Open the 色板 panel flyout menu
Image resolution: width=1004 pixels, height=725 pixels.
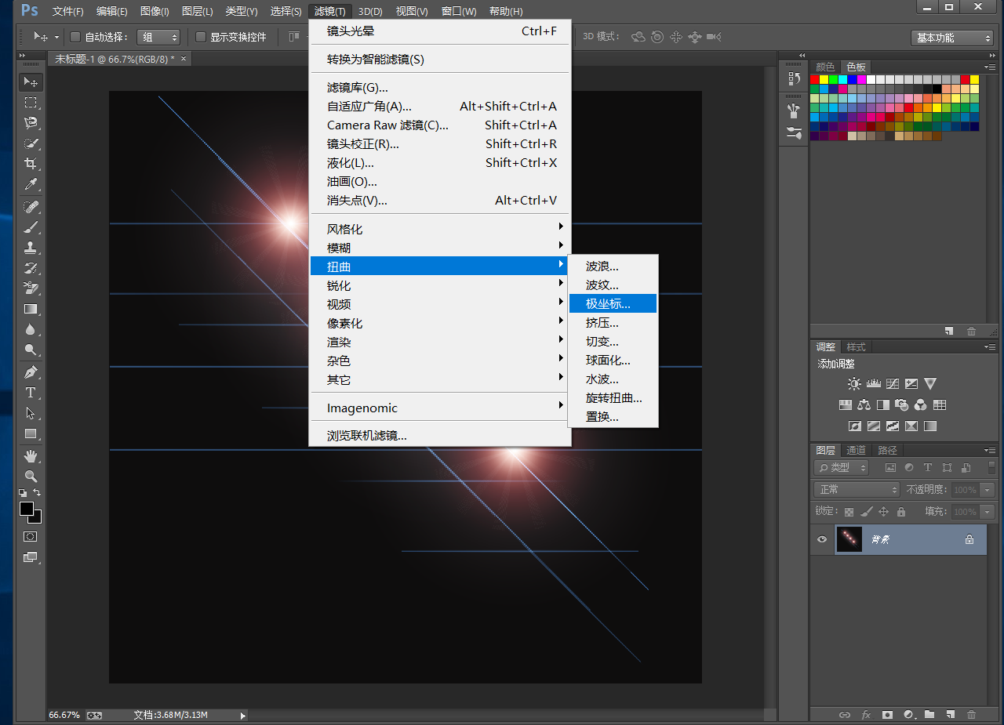coord(991,67)
